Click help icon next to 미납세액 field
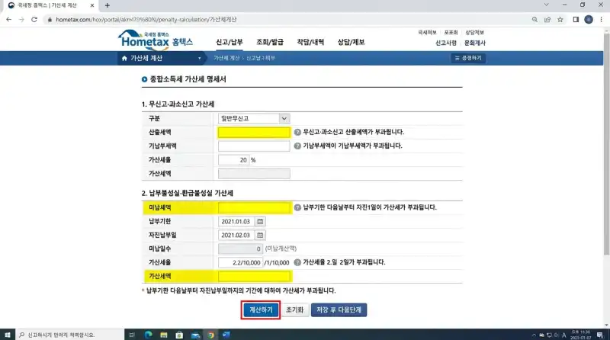Viewport: 610px width, 340px height. [x=297, y=207]
